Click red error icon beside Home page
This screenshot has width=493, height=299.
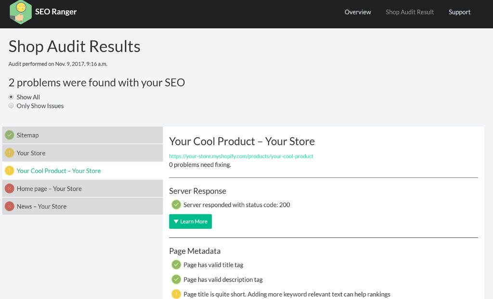point(10,189)
